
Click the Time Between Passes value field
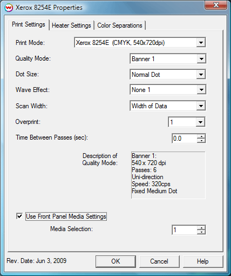coord(184,139)
